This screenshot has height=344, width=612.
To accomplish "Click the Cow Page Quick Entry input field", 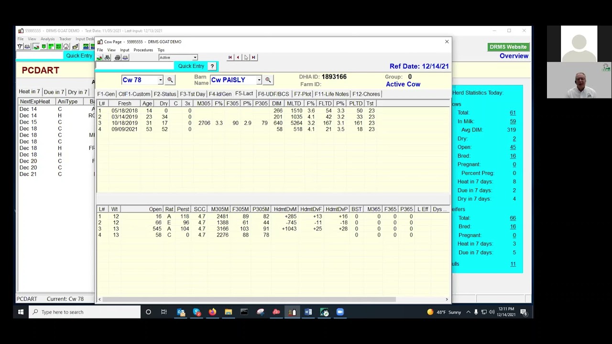I will [x=135, y=66].
